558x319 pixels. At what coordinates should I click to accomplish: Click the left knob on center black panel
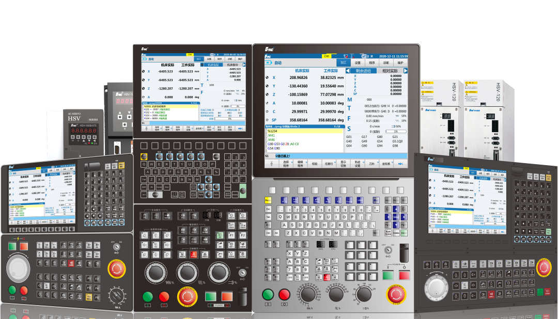pyautogui.click(x=156, y=273)
